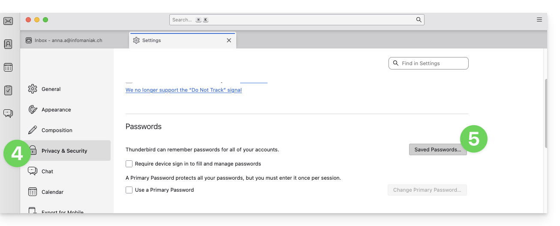Image resolution: width=560 pixels, height=226 pixels.
Task: Select Privacy & Security category
Action: point(64,151)
